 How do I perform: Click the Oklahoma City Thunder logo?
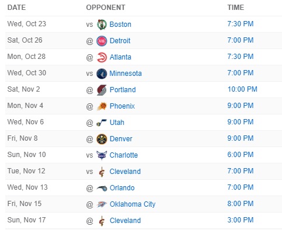pos(102,204)
